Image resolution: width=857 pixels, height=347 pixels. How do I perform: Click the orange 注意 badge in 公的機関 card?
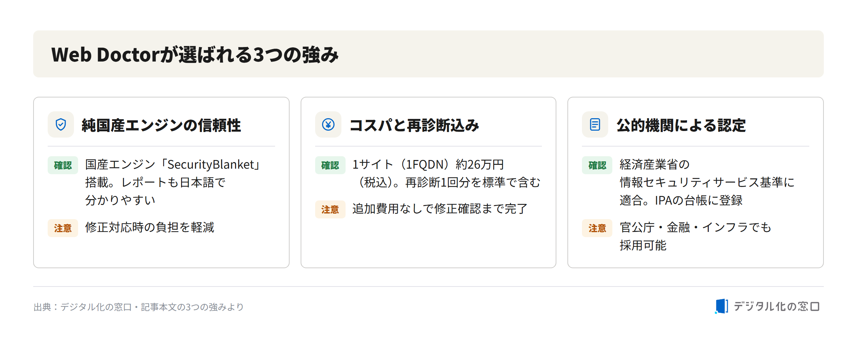[x=597, y=228]
